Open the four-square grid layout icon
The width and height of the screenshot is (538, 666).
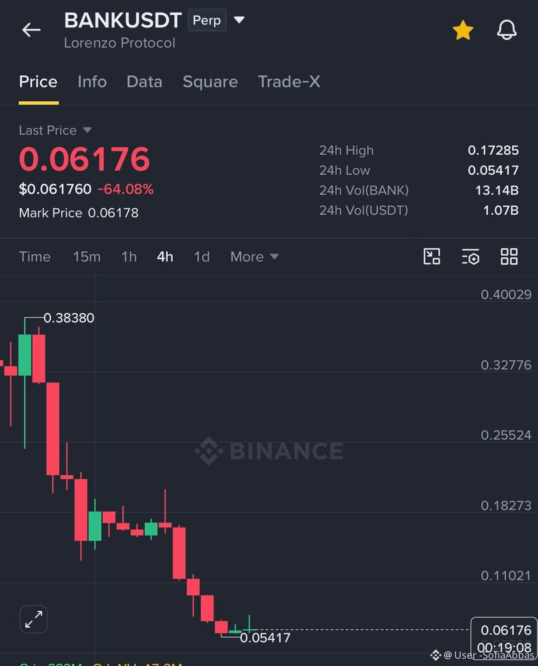pos(509,256)
